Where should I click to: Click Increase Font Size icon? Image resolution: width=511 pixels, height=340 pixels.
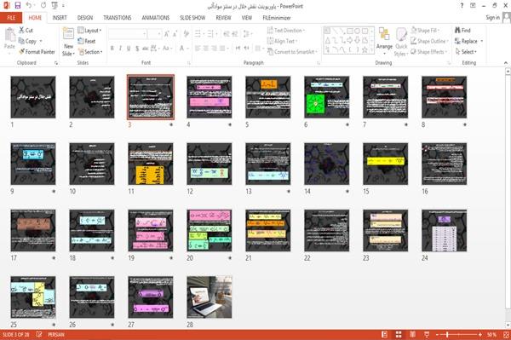coord(167,33)
